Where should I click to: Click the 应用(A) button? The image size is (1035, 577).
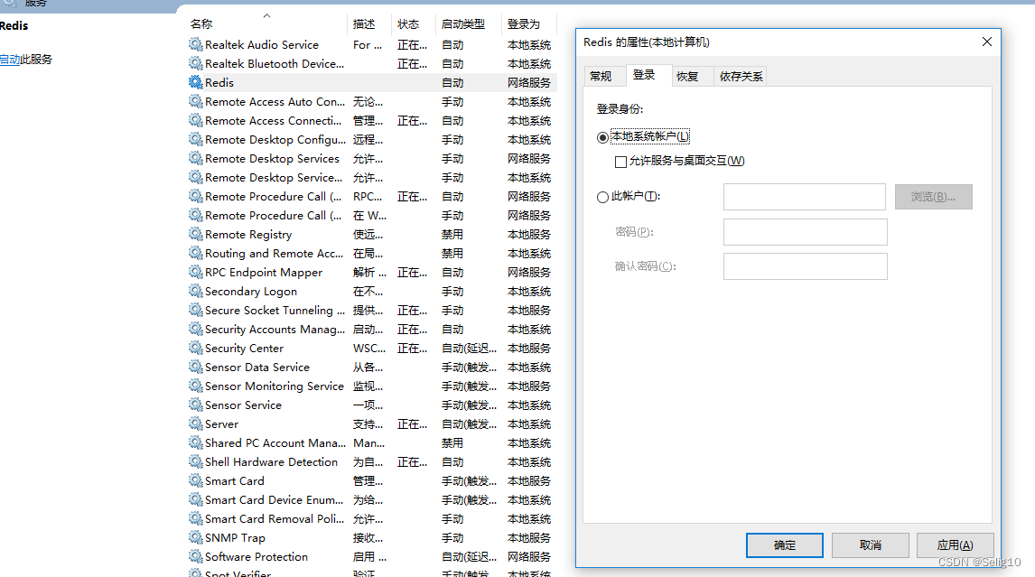[x=956, y=545]
